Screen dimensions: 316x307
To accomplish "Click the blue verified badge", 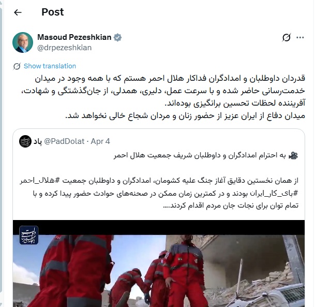I will click(117, 37).
